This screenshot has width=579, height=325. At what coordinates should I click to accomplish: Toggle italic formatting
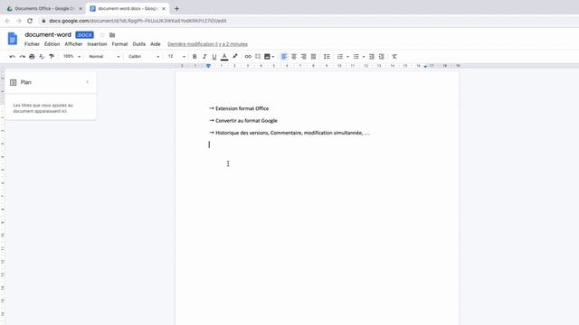click(x=204, y=56)
